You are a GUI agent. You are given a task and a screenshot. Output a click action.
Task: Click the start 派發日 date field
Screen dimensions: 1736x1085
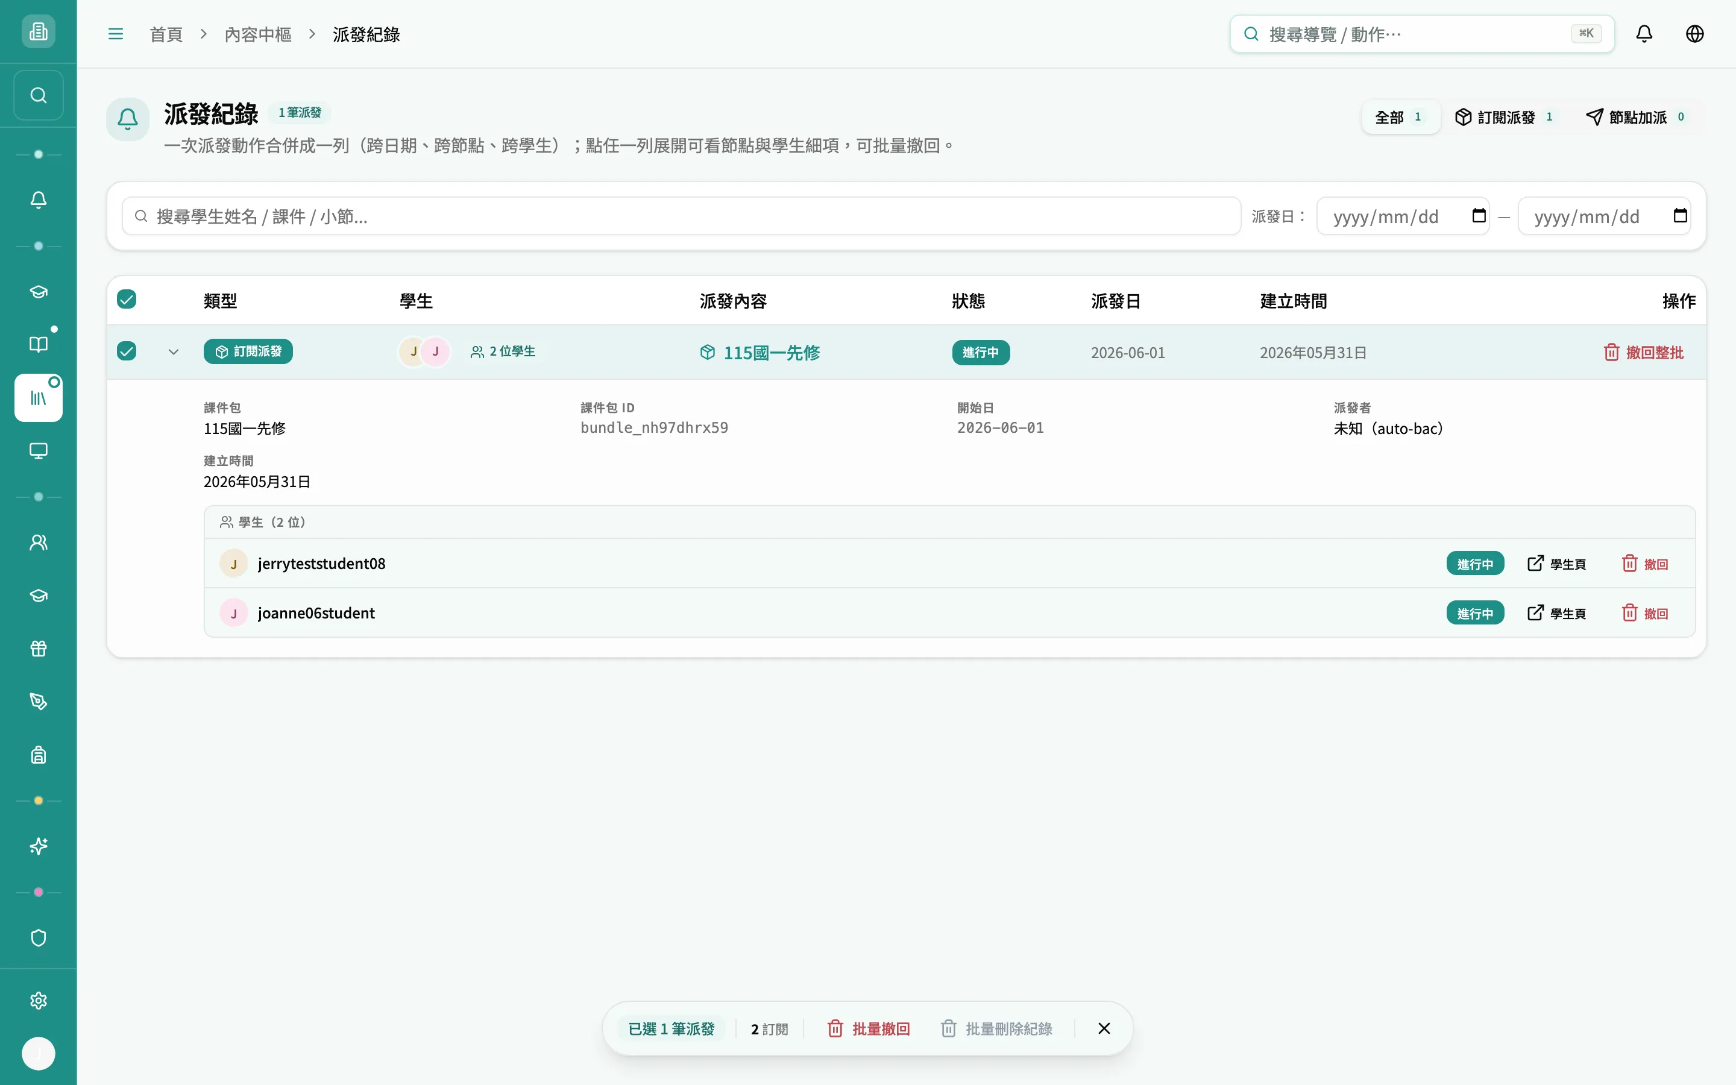[x=1403, y=216]
